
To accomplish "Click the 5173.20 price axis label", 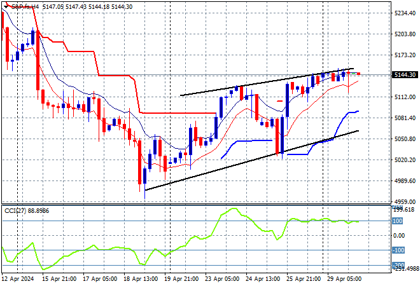I will coord(405,55).
